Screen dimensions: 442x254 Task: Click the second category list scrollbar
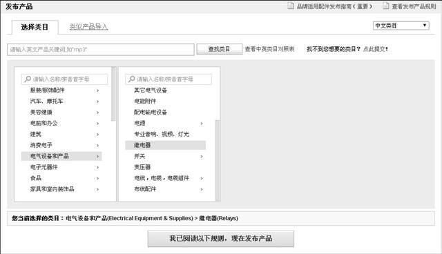click(x=218, y=161)
